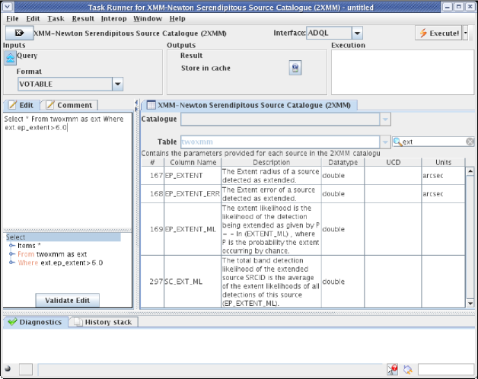
Task: Select the EP_EXTENT_ML column row
Action: pos(303,229)
